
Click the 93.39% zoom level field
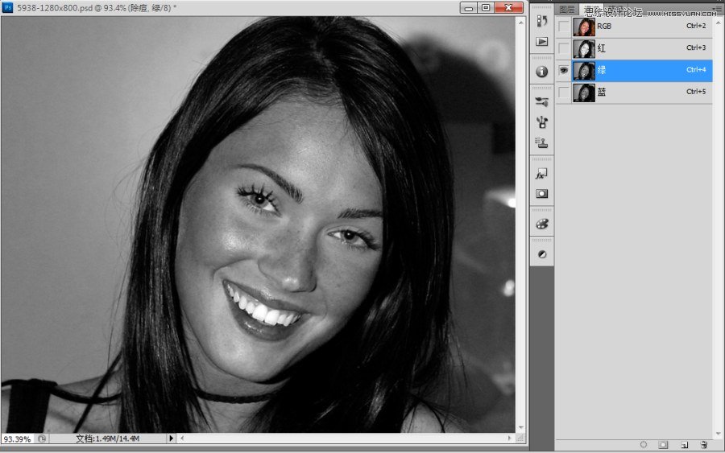(17, 439)
